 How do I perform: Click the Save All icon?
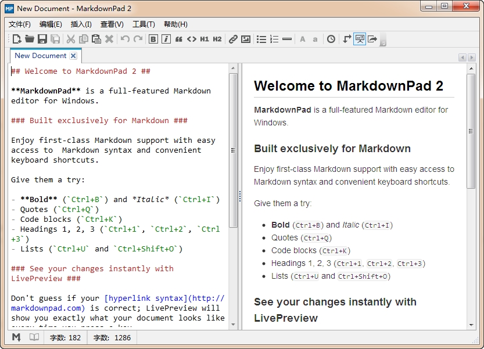[x=55, y=39]
